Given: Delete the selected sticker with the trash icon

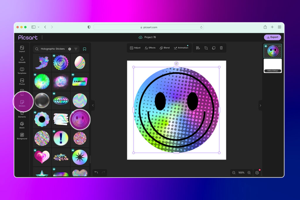Looking at the screenshot, I should click(221, 48).
